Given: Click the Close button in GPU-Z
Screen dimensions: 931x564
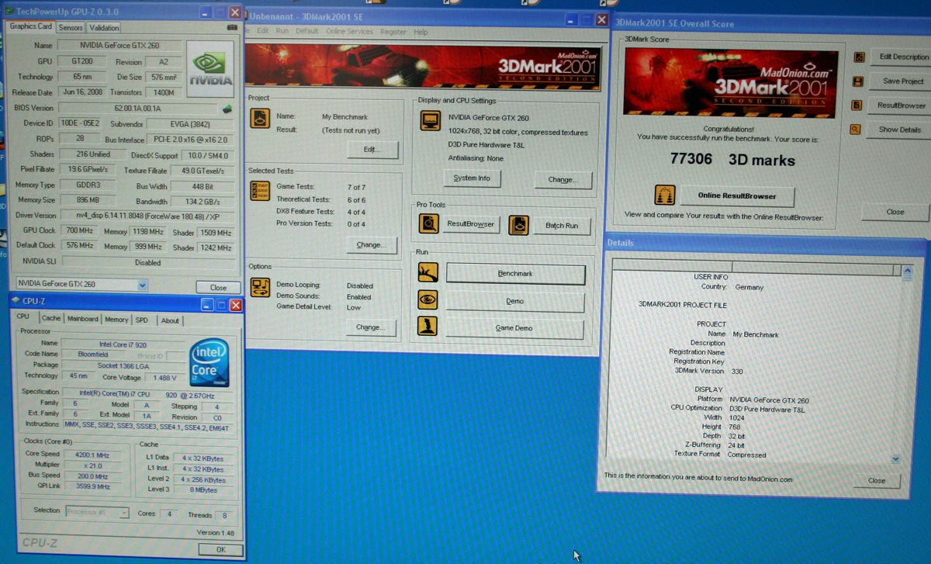Looking at the screenshot, I should pyautogui.click(x=218, y=287).
